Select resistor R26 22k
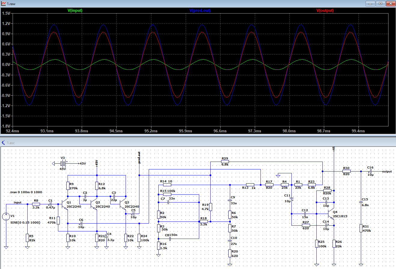 tap(334, 244)
